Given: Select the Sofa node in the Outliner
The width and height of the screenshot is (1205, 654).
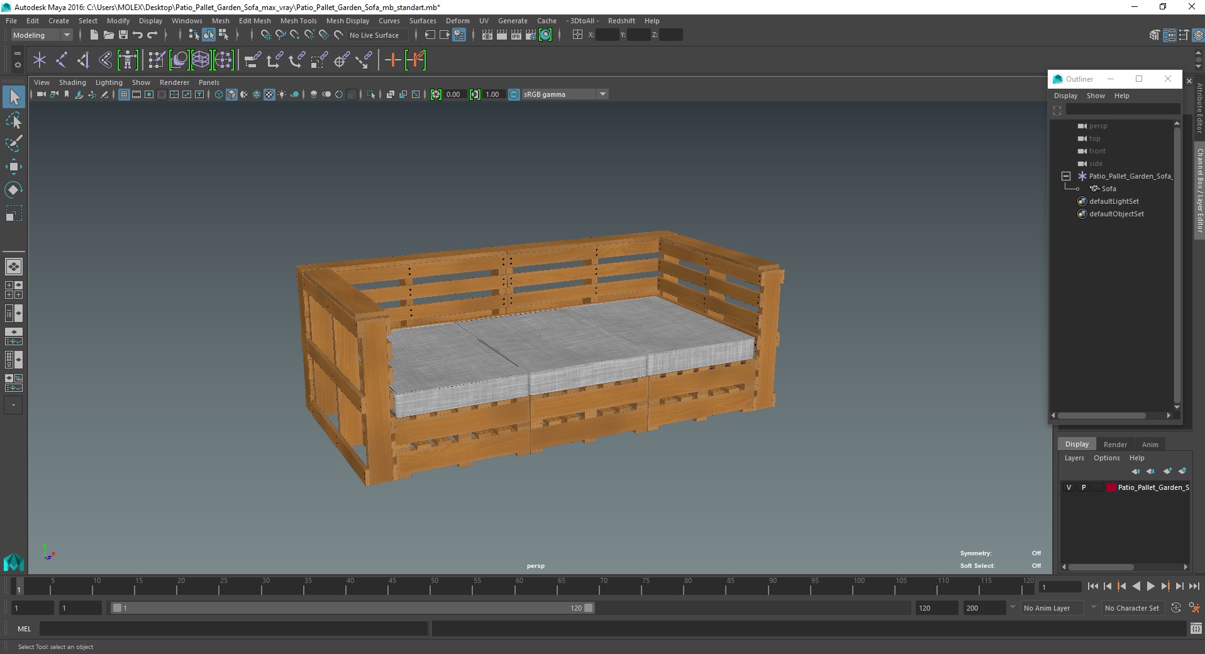Looking at the screenshot, I should pos(1109,189).
